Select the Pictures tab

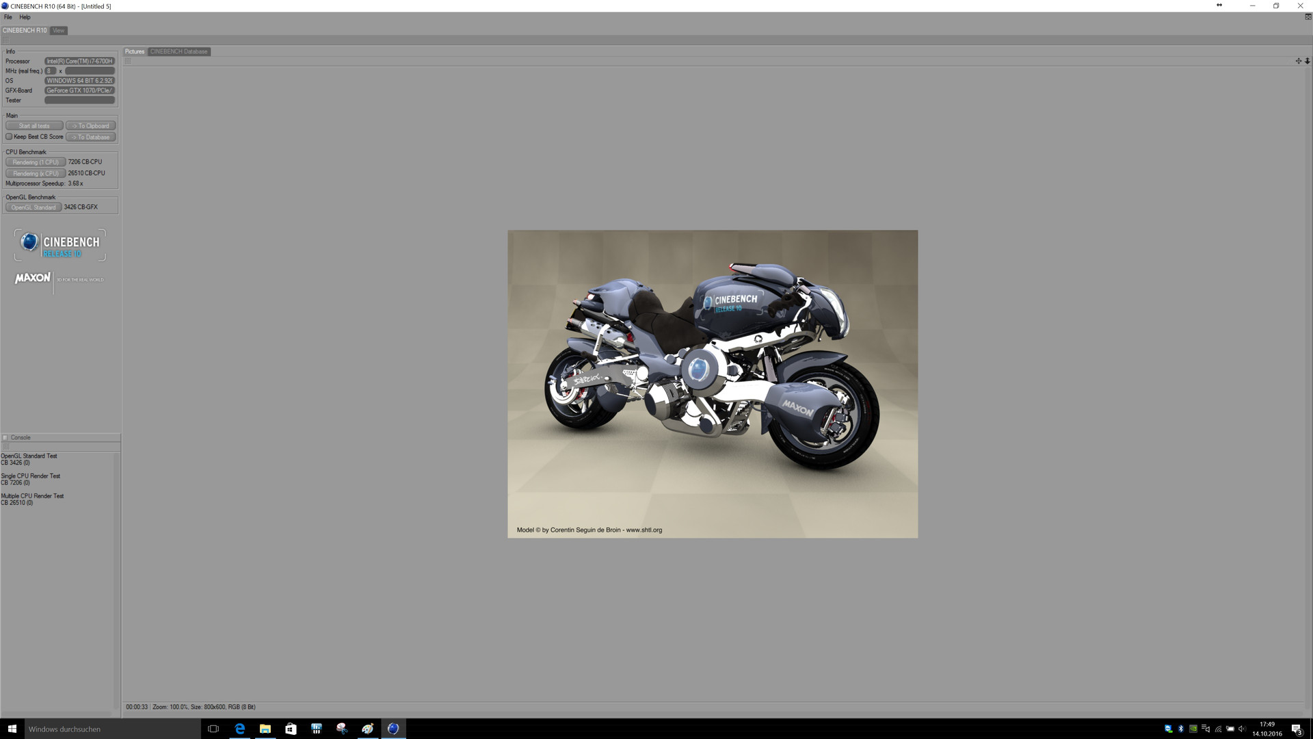click(135, 51)
